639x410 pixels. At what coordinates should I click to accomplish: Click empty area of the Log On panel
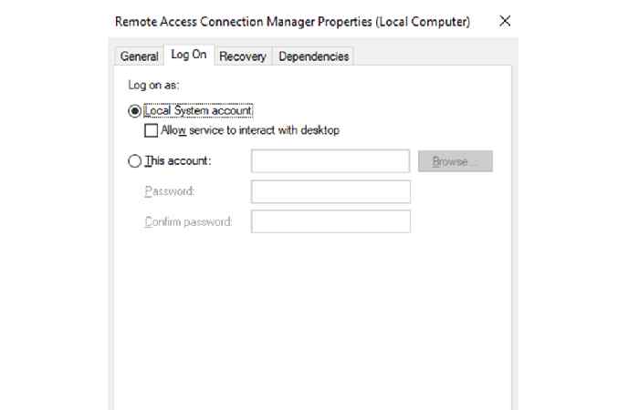click(312, 317)
